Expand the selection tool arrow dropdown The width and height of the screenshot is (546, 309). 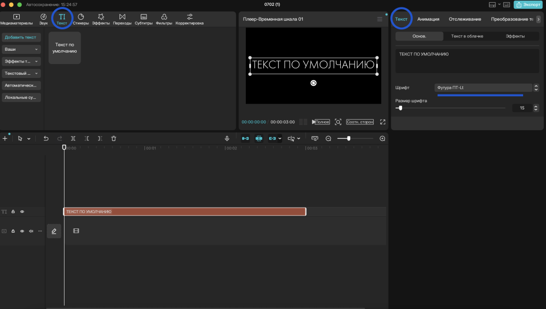pos(29,139)
